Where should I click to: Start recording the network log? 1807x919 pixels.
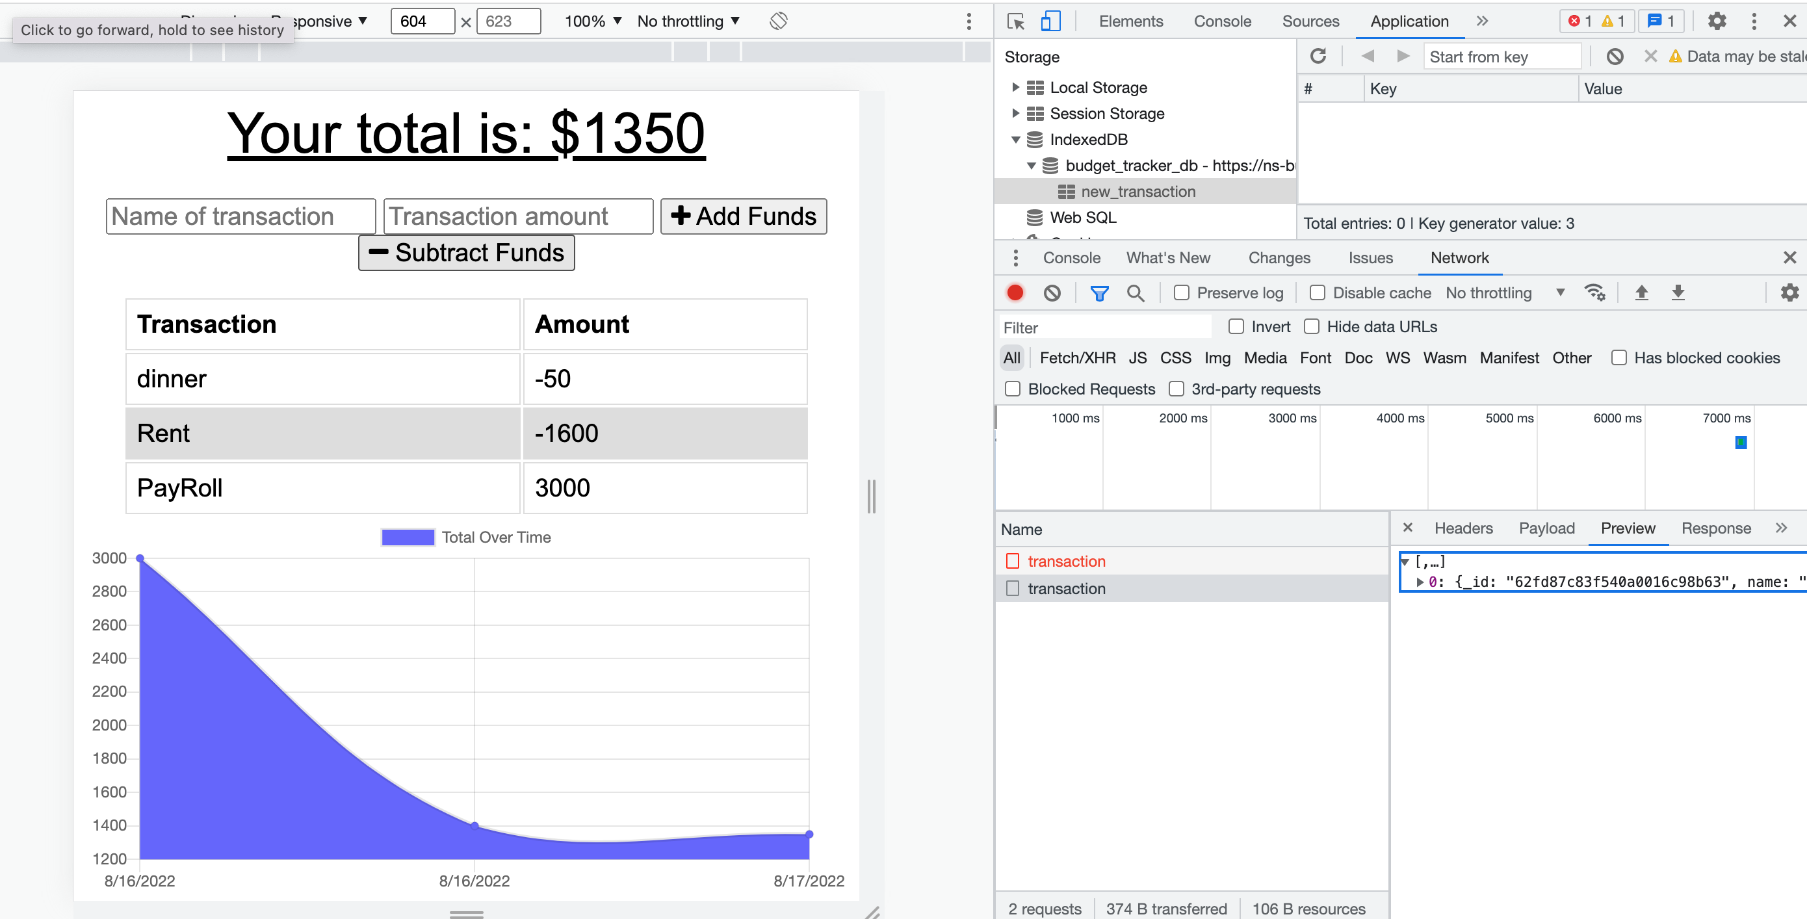point(1015,292)
